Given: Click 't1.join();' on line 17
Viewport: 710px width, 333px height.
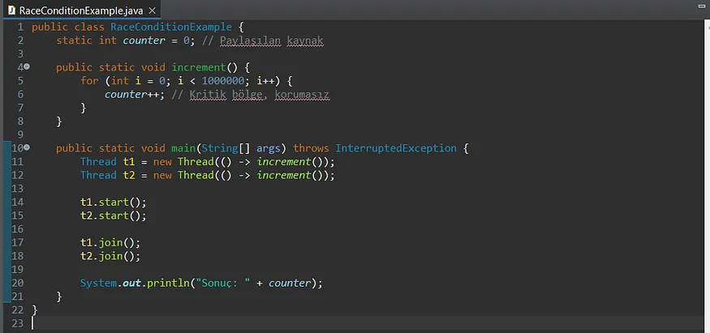Looking at the screenshot, I should click(x=110, y=242).
